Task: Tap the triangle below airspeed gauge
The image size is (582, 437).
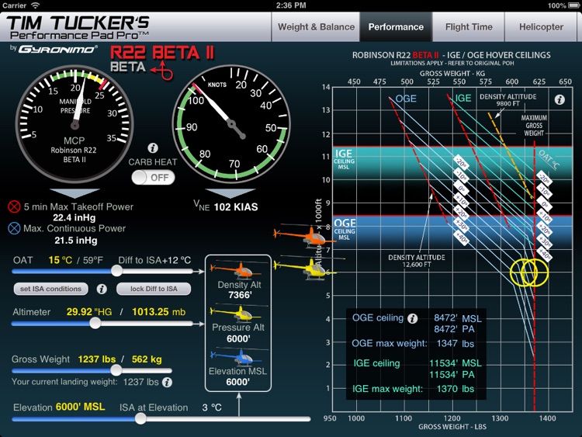Action: coord(230,193)
